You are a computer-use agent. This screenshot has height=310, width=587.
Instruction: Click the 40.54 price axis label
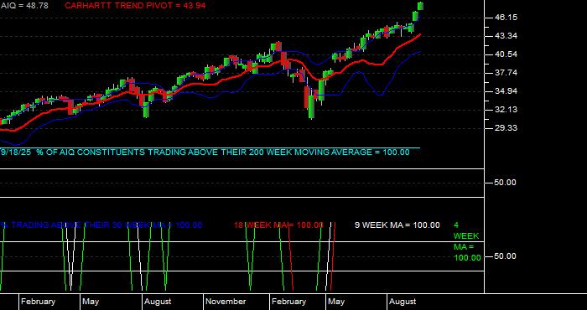pyautogui.click(x=506, y=54)
